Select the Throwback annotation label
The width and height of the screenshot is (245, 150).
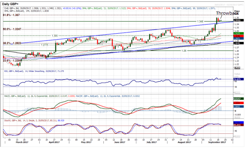(225, 13)
